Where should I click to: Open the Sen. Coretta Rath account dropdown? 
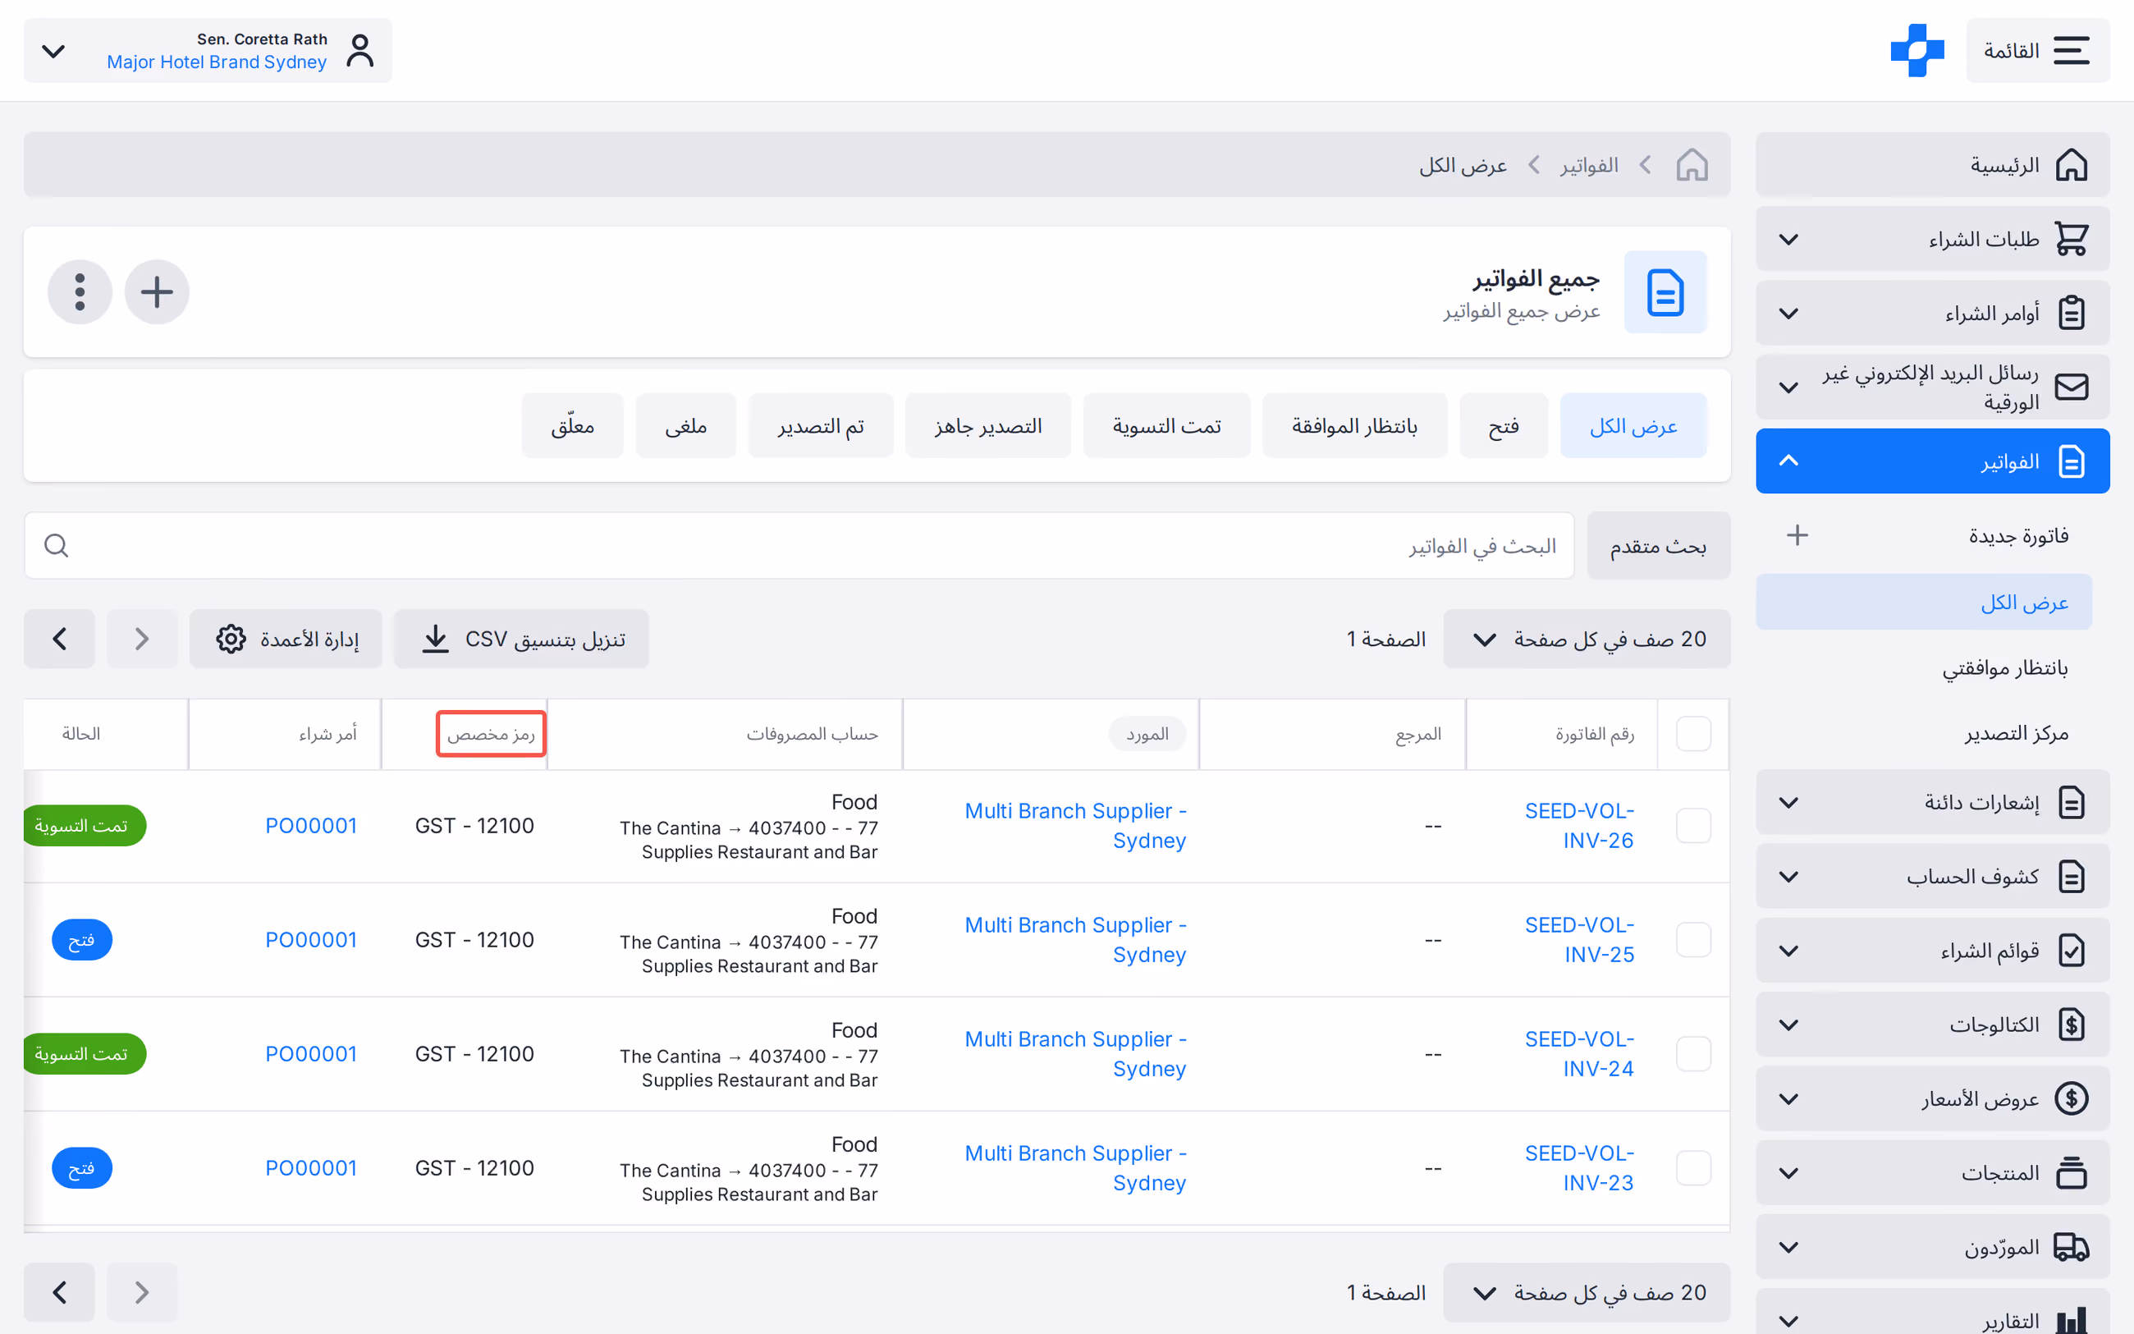(x=208, y=50)
